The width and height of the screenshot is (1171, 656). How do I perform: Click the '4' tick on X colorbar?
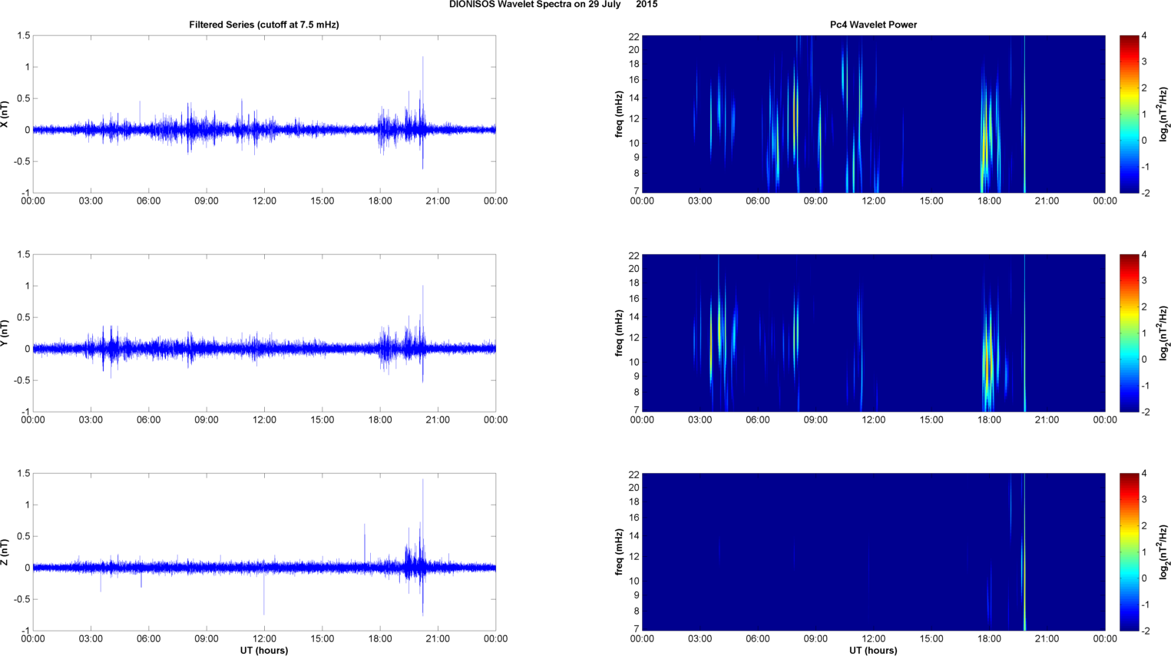pos(1144,36)
